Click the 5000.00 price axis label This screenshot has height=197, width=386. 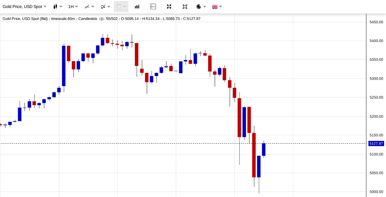[x=376, y=192]
